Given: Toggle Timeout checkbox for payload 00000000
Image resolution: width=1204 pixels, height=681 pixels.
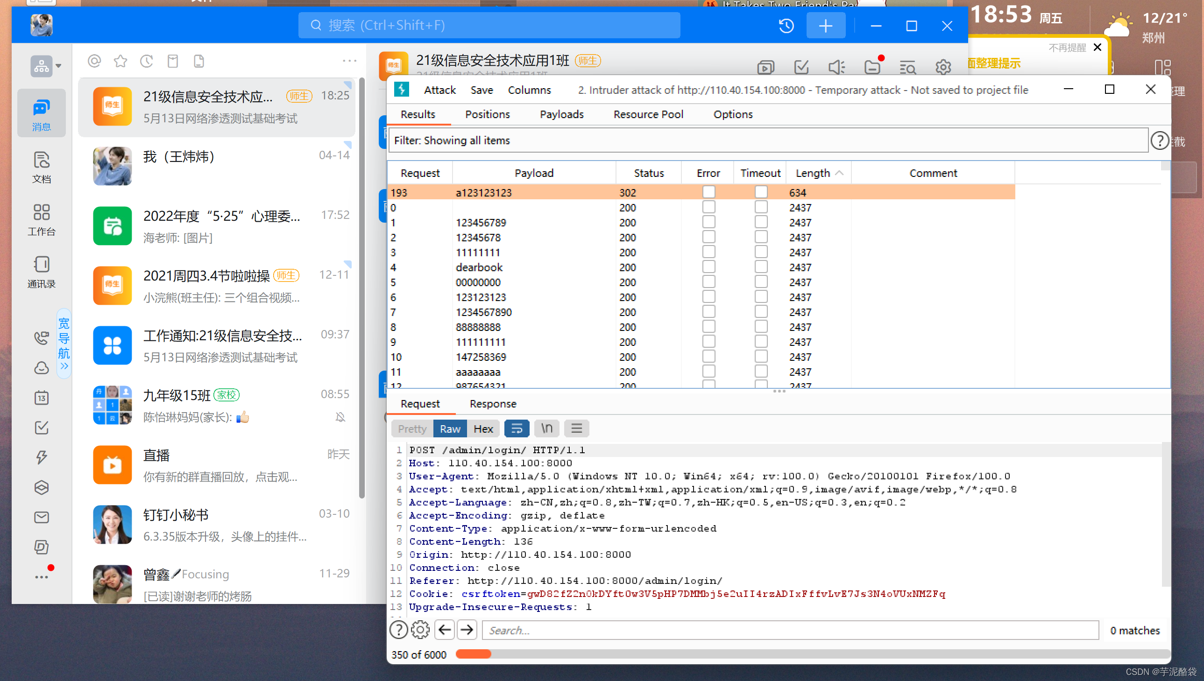Looking at the screenshot, I should (x=761, y=282).
